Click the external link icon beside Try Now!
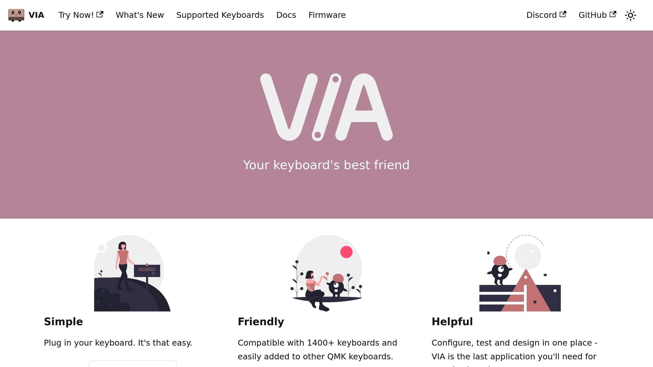 click(100, 14)
